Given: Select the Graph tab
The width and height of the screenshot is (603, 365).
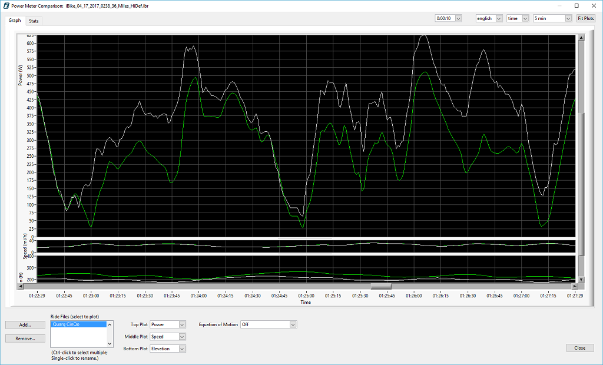Looking at the screenshot, I should point(15,20).
